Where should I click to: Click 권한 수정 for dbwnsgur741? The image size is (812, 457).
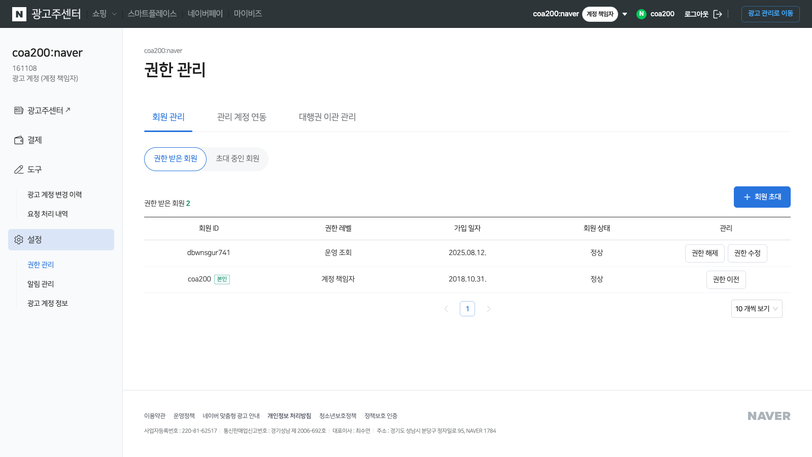(748, 253)
